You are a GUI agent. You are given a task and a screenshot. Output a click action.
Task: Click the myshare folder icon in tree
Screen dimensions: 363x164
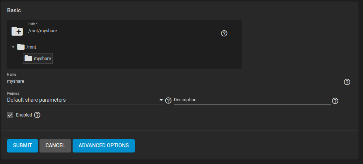(28, 58)
